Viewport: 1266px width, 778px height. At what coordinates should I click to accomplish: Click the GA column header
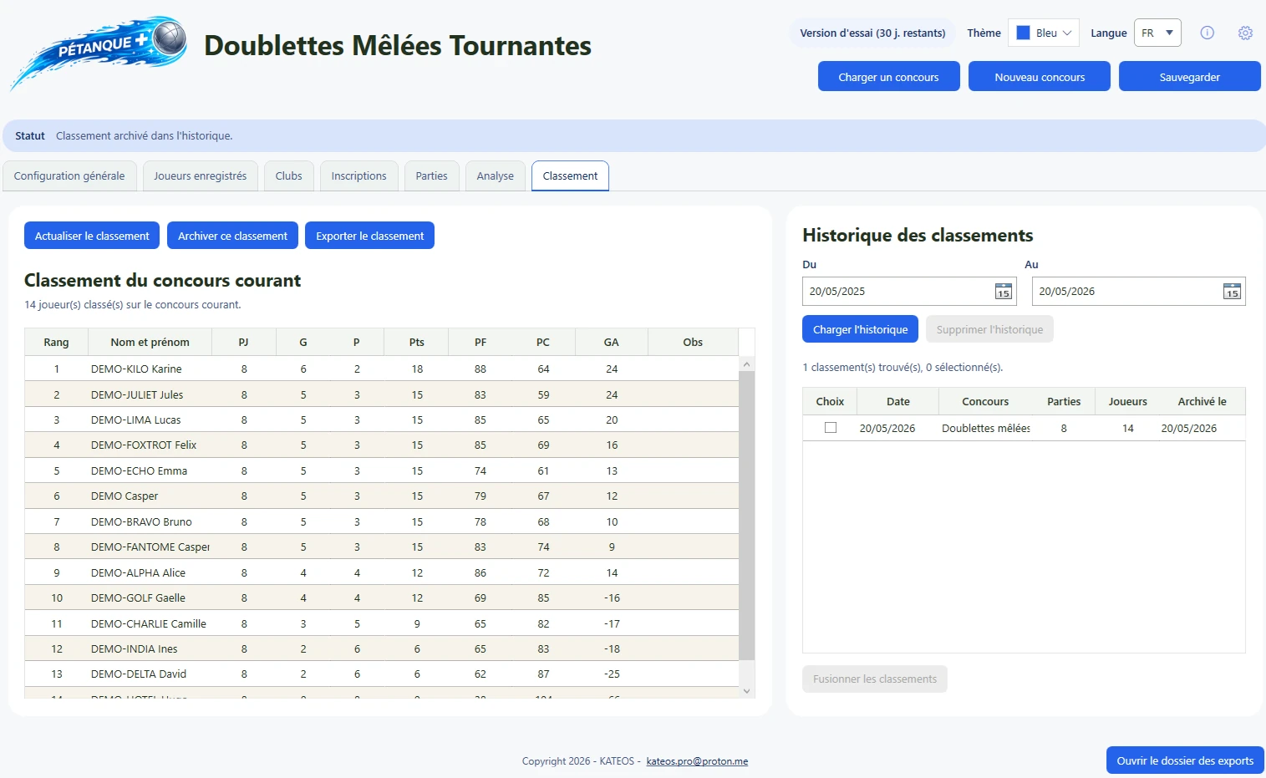point(612,342)
